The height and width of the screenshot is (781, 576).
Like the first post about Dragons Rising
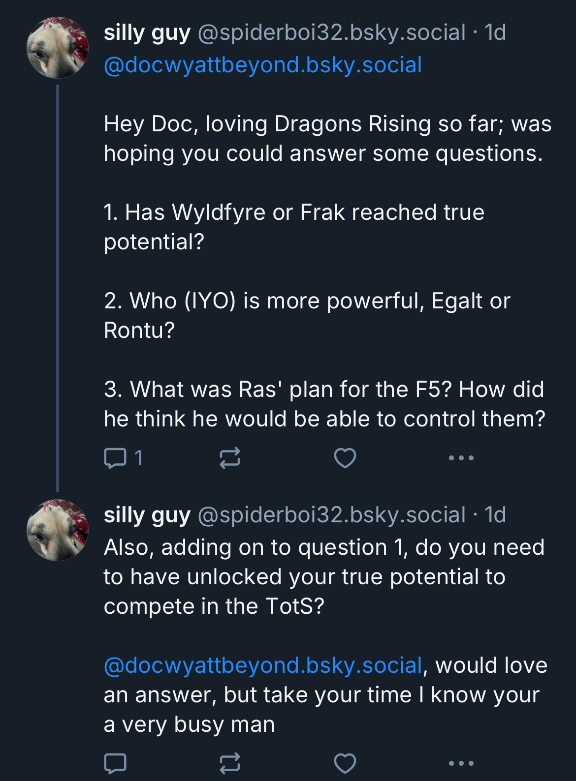click(x=345, y=458)
